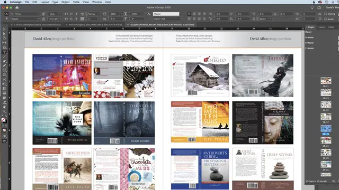Open the File menu
Viewport: 339px width, 190px height.
[27, 2]
